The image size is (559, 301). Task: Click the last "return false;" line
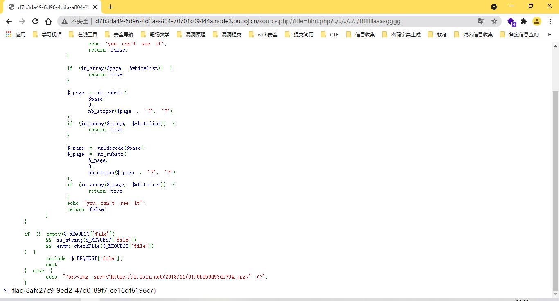[86, 209]
